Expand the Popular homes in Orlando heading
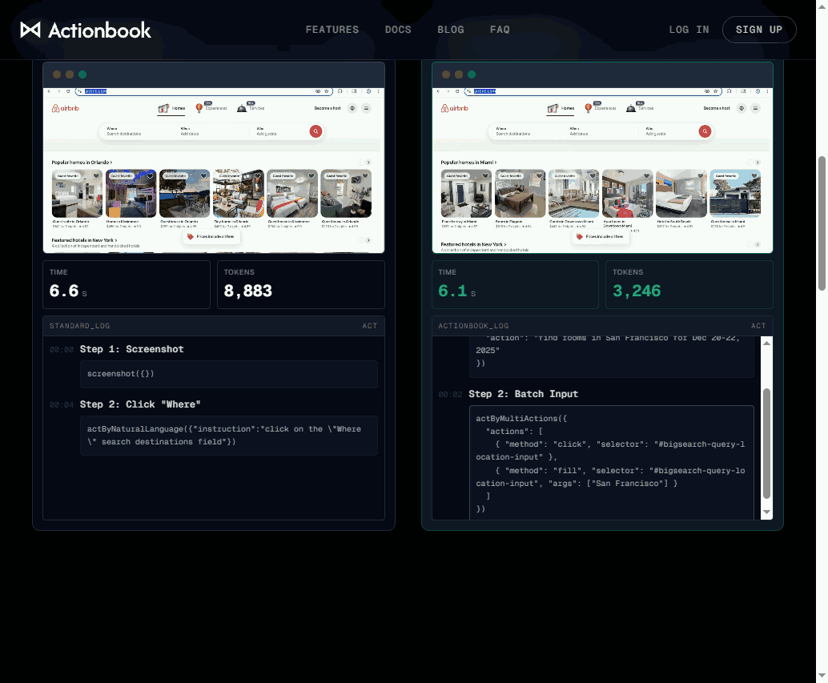This screenshot has width=828, height=683. [x=82, y=163]
